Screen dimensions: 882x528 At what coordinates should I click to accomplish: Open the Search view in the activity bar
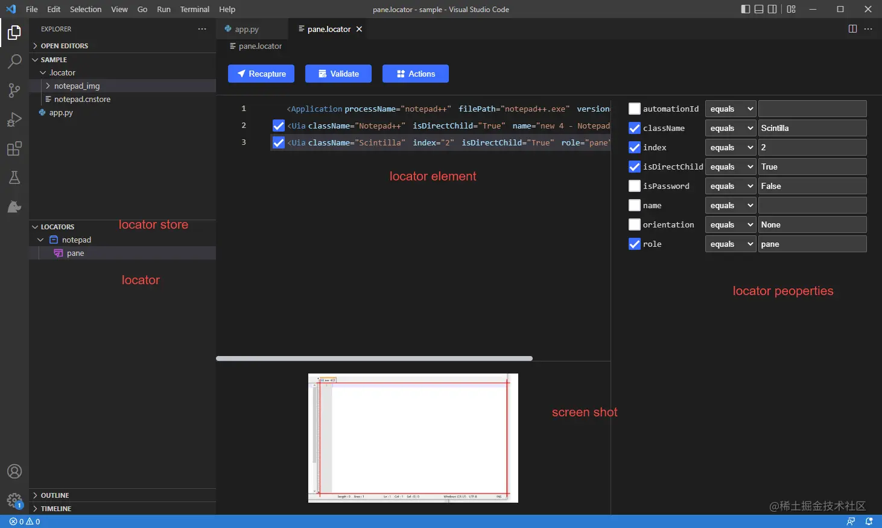tap(14, 62)
